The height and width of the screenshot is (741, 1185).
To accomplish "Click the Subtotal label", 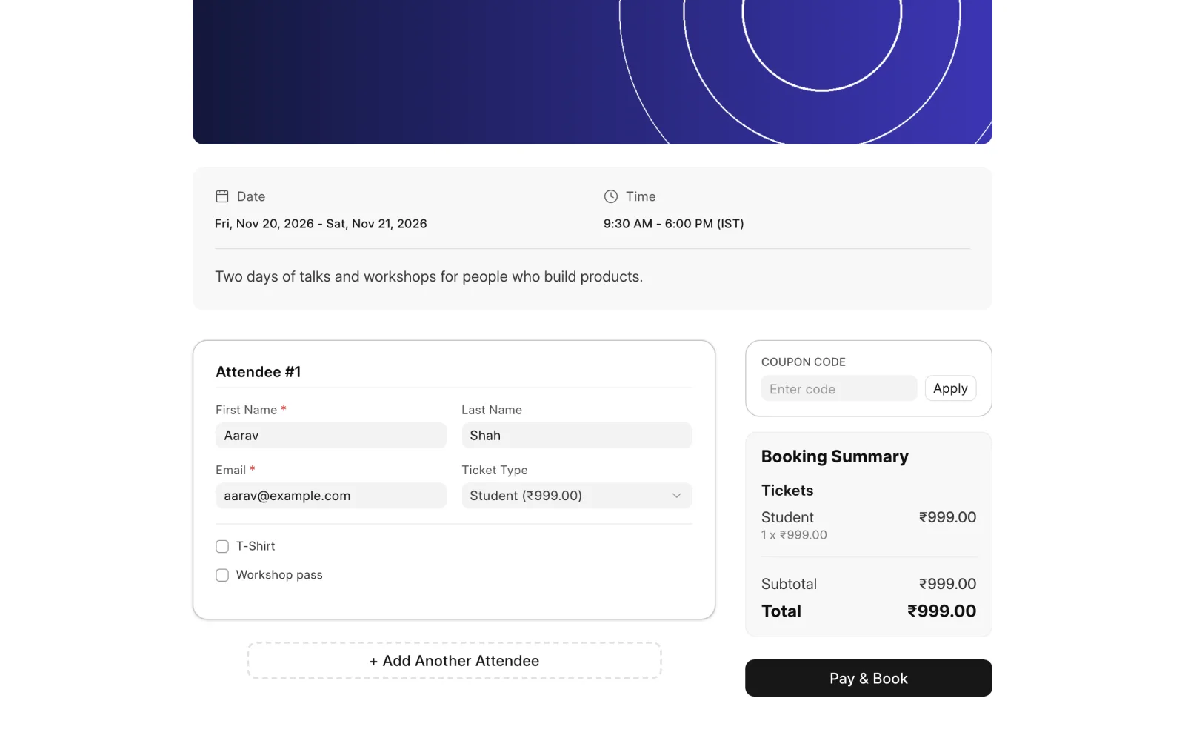I will pos(789,584).
